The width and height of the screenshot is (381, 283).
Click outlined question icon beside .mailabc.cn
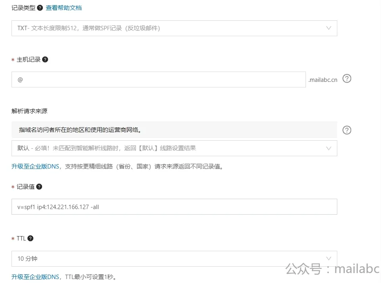[x=347, y=79]
